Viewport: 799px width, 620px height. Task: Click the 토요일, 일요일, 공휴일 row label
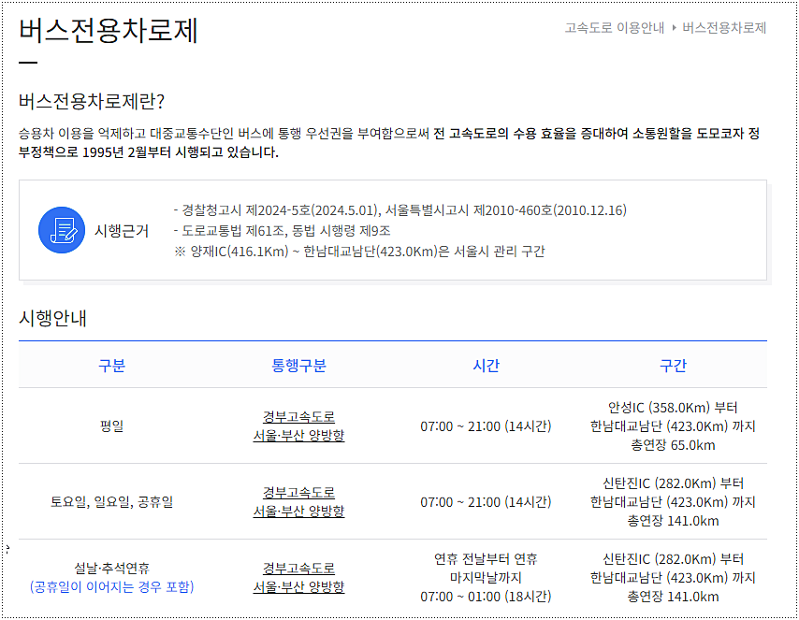coord(111,502)
